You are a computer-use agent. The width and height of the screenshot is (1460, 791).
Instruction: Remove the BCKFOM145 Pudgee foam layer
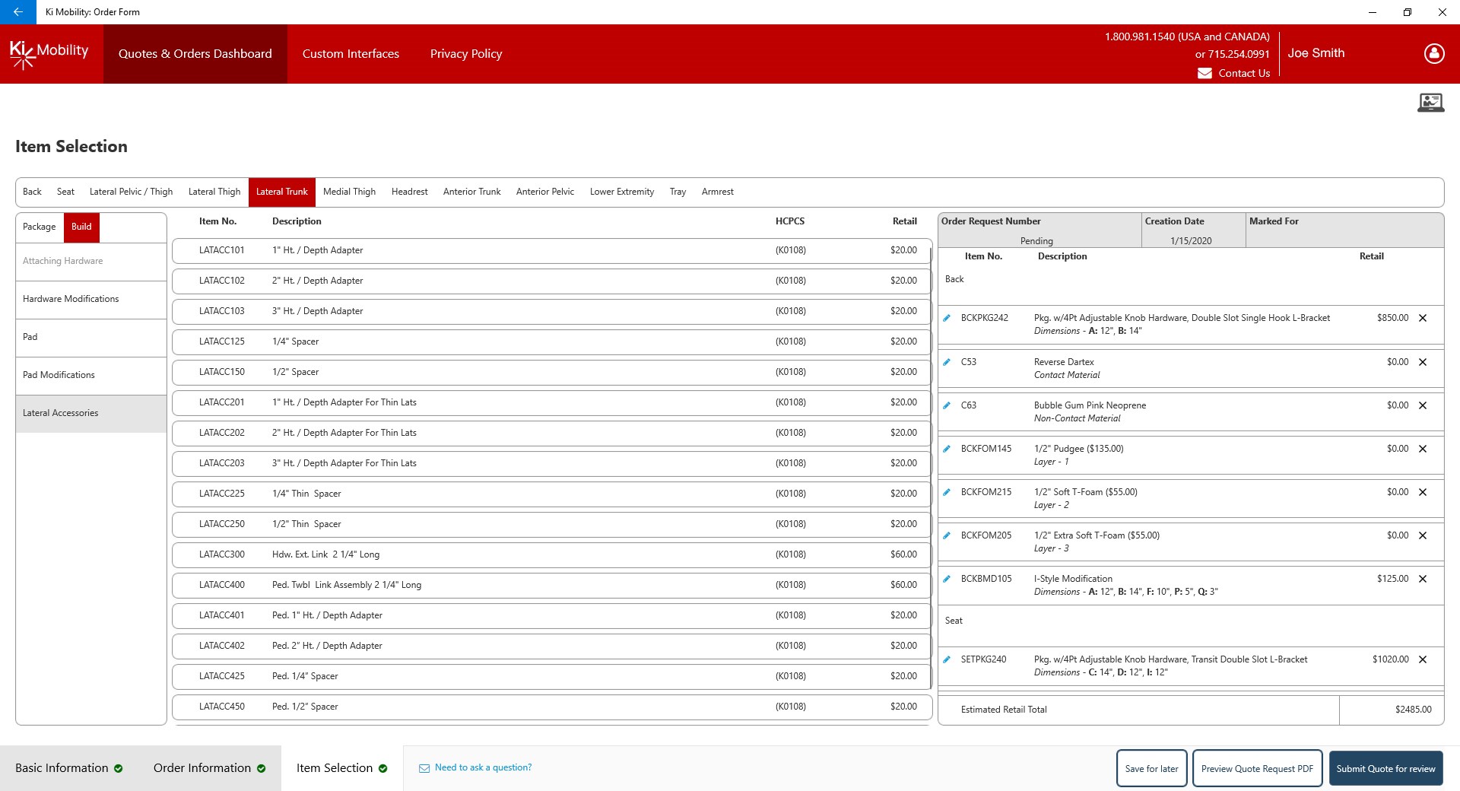(x=1423, y=449)
